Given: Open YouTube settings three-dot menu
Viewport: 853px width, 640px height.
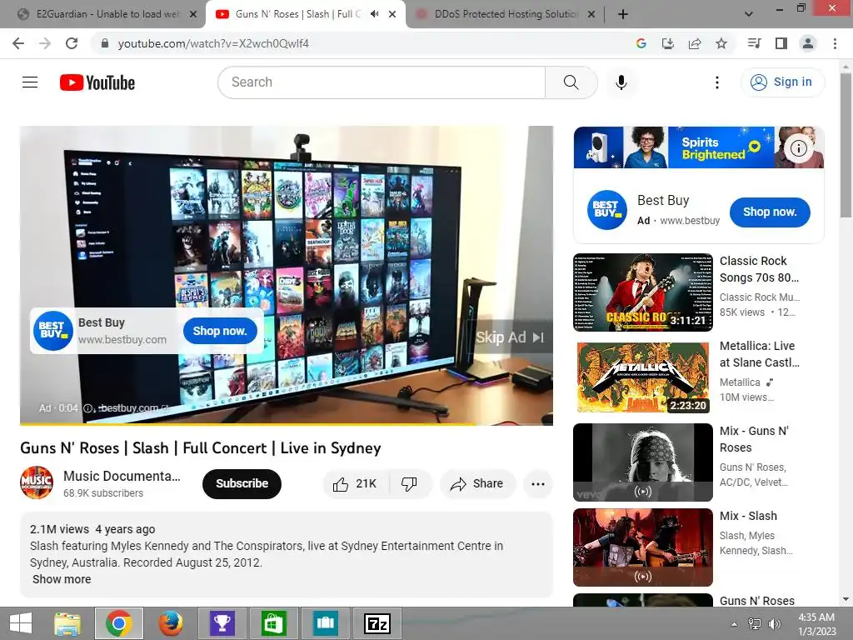Looking at the screenshot, I should coord(717,82).
